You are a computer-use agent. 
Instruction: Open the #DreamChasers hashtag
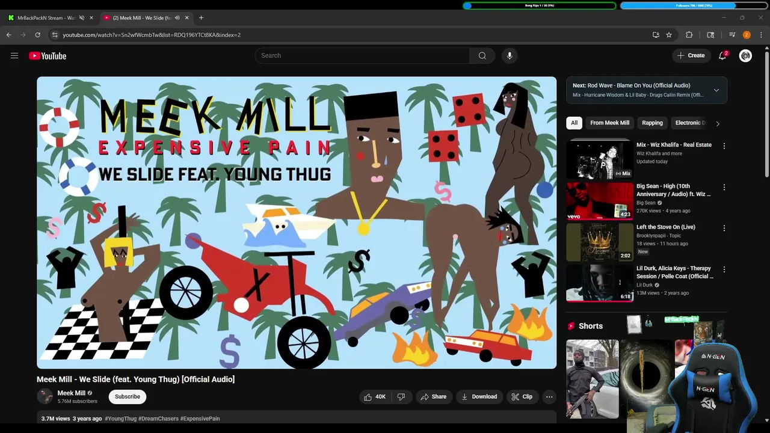click(158, 419)
